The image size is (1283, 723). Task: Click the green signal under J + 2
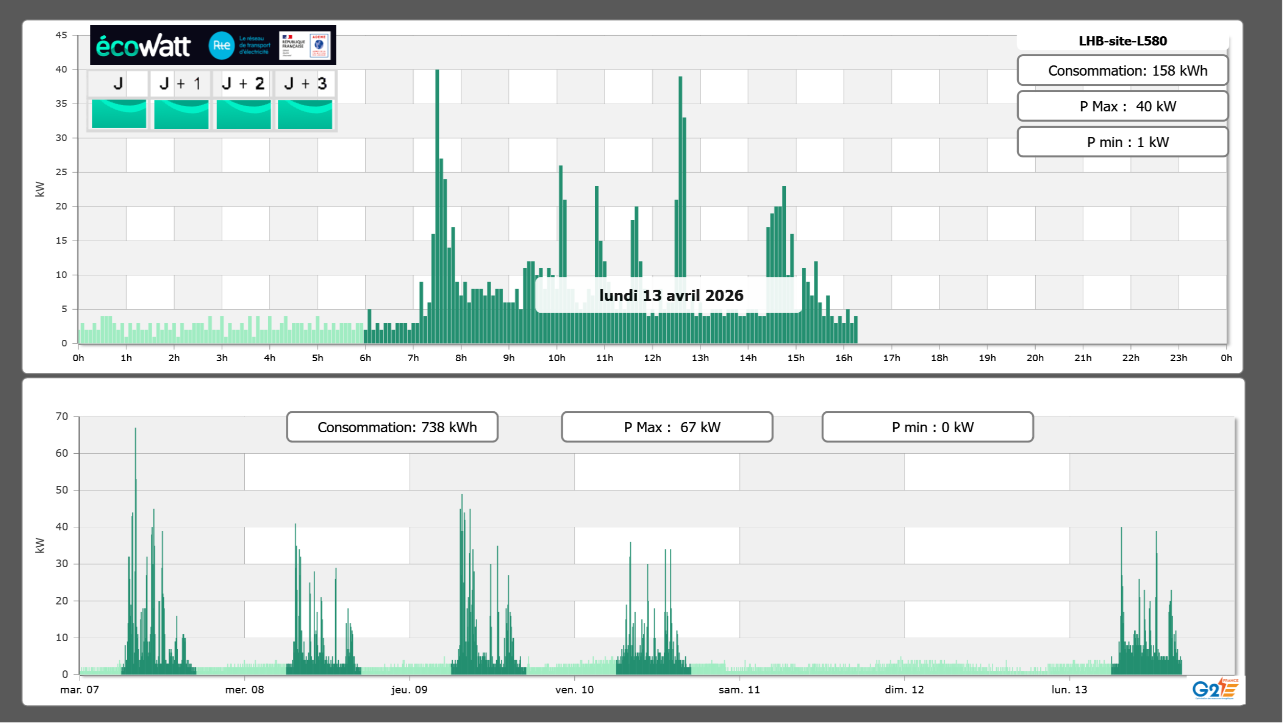243,114
